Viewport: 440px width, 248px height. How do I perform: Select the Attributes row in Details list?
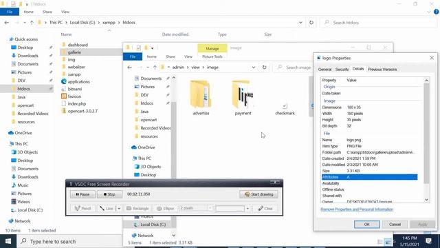(x=370, y=177)
